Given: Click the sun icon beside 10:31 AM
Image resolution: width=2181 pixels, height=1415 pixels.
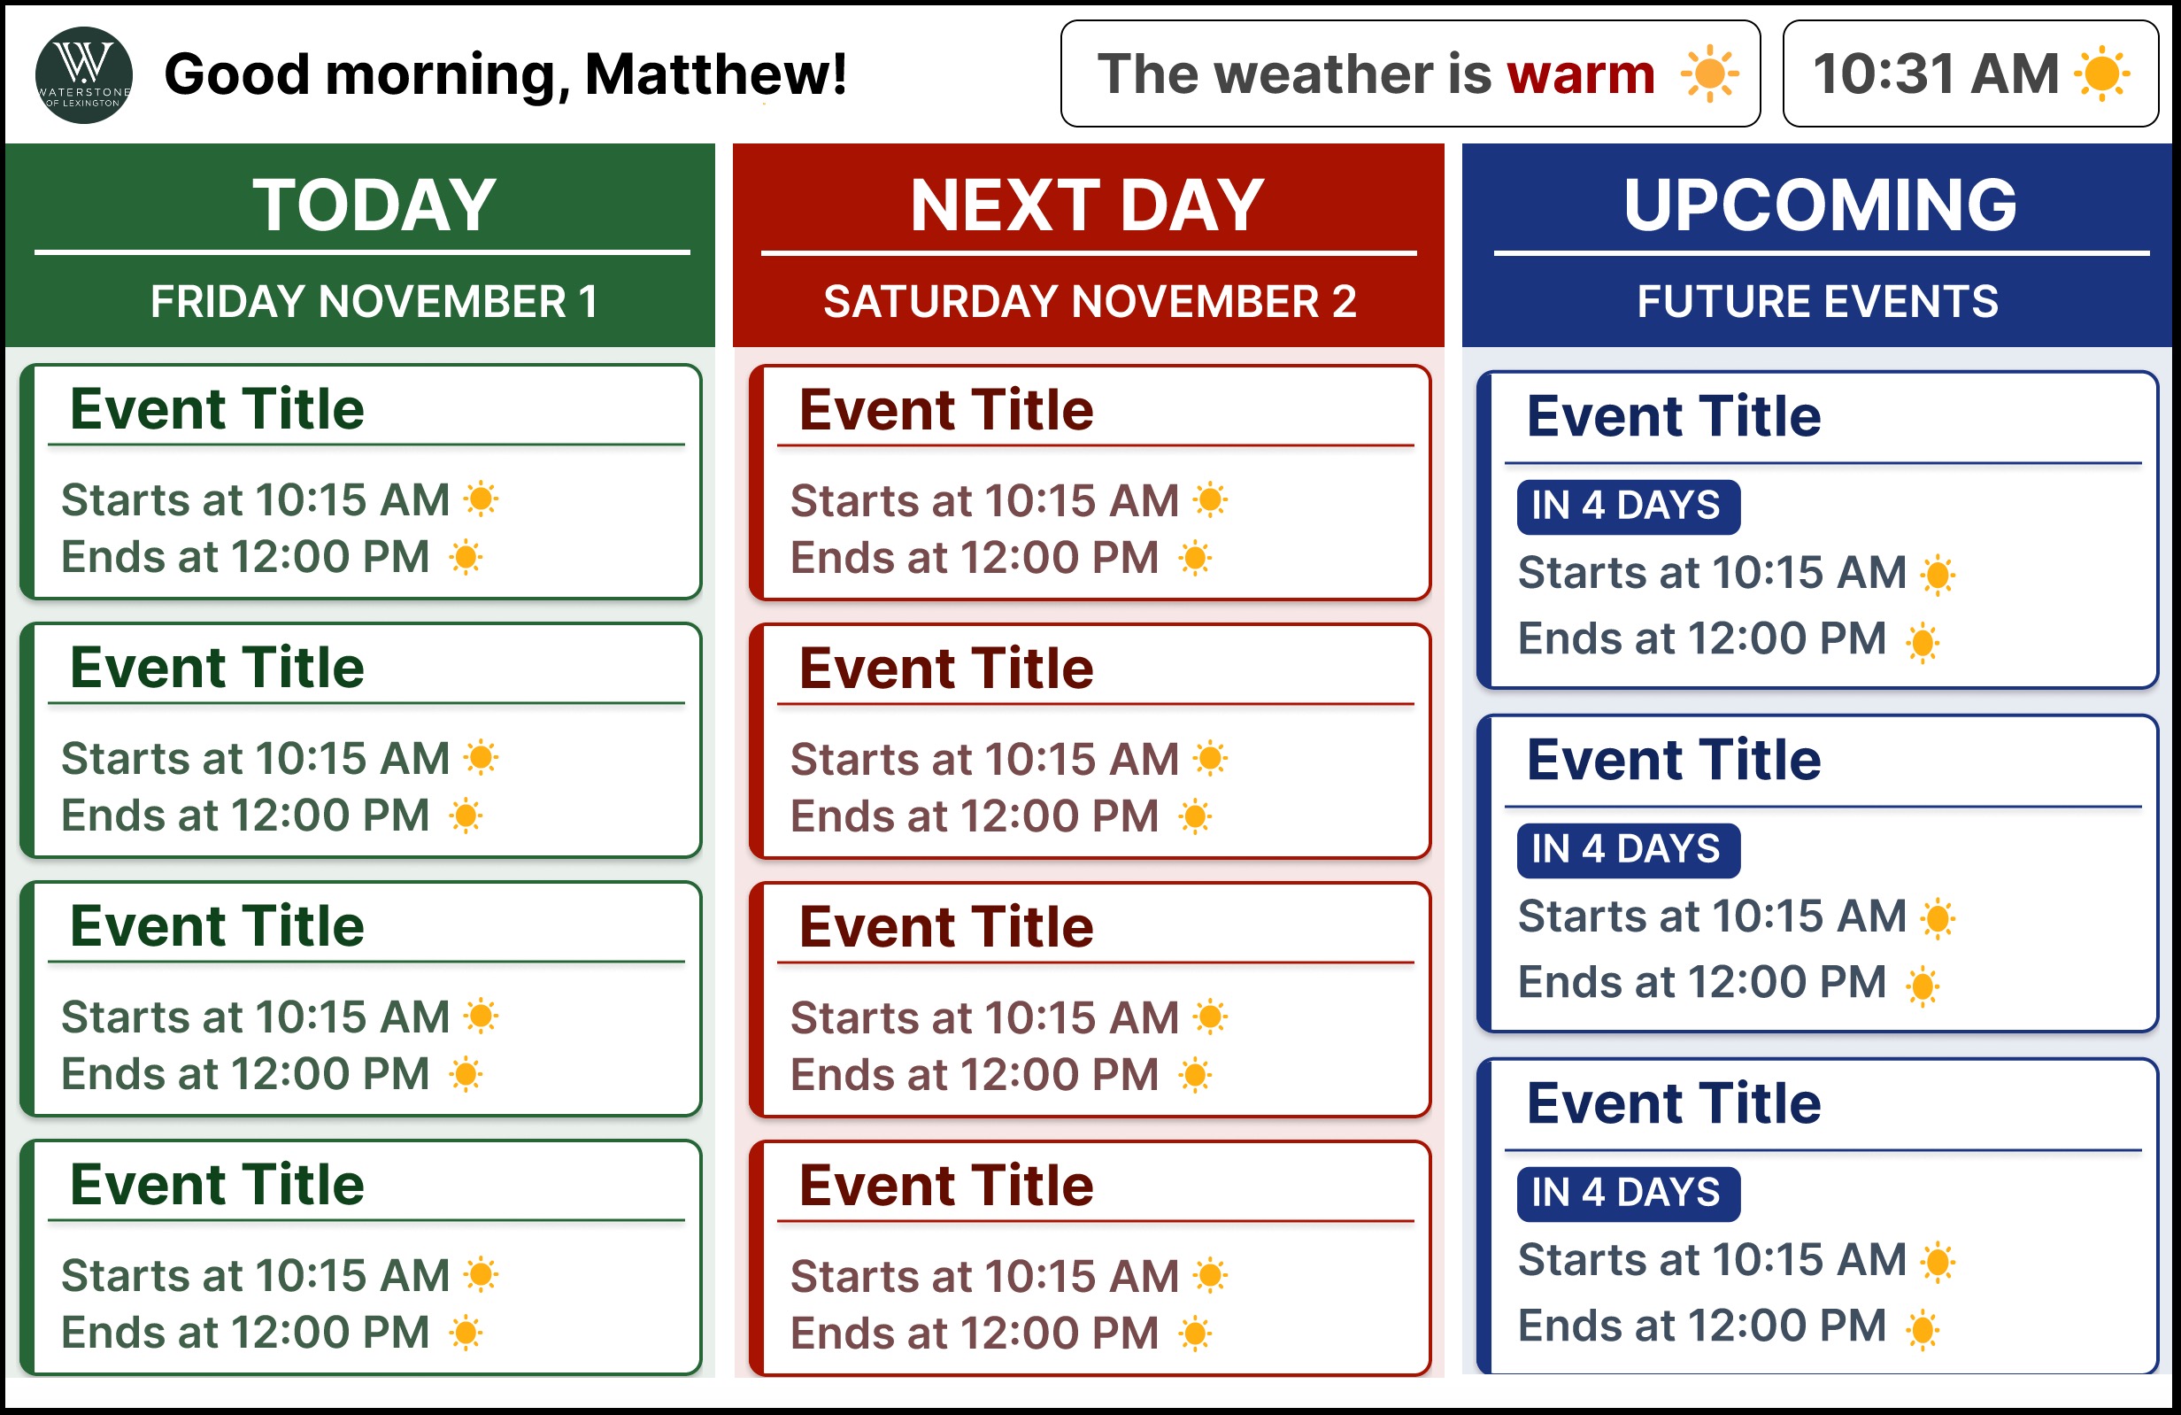Looking at the screenshot, I should click(x=2102, y=73).
